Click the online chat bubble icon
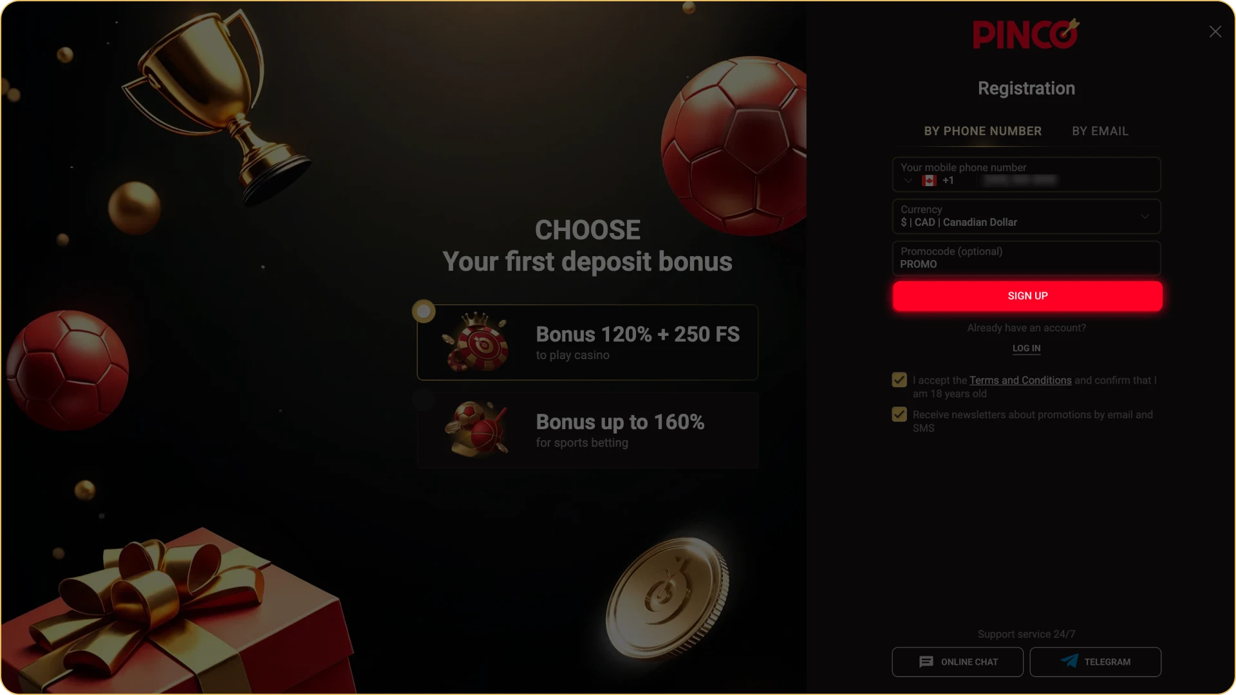 [x=926, y=662]
